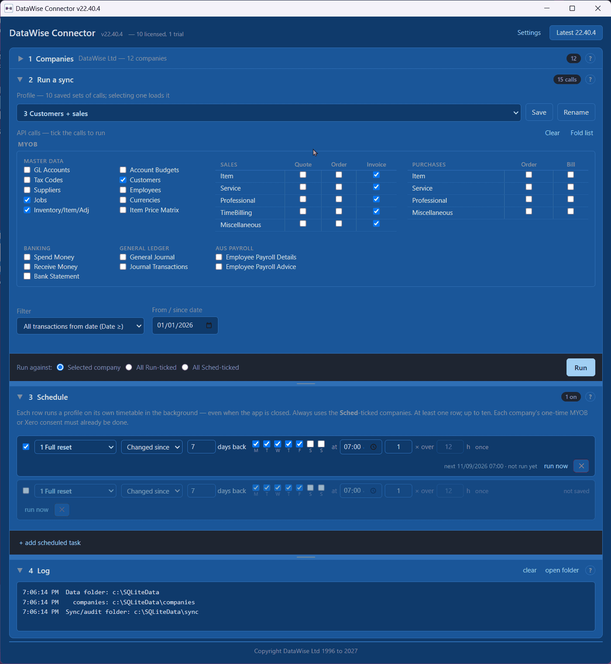Click the Latest 22.40.4 version button
The width and height of the screenshot is (611, 664).
(576, 33)
